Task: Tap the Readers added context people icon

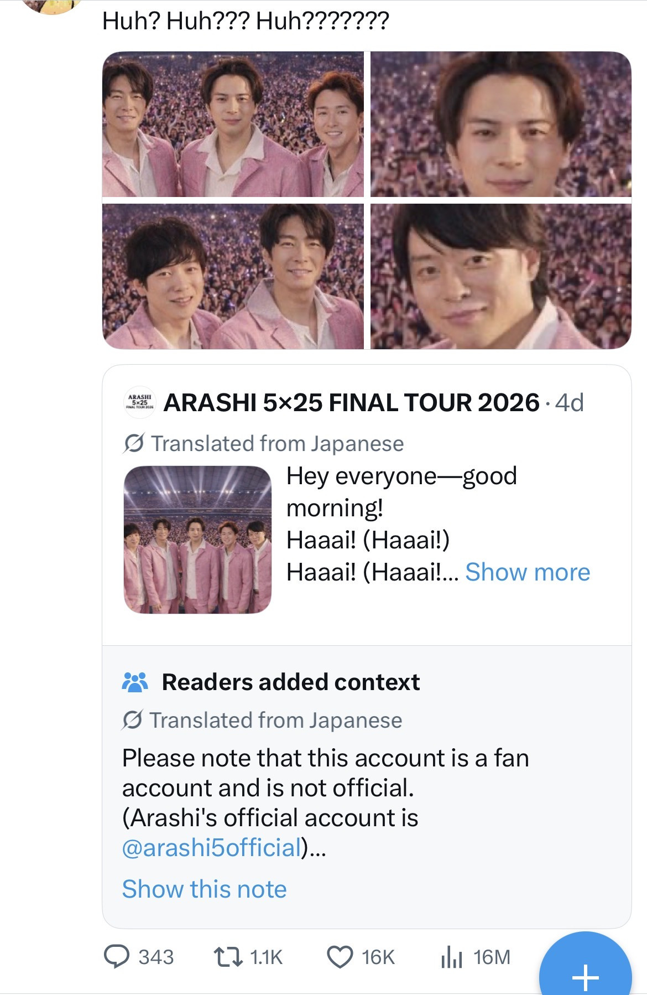Action: (135, 682)
